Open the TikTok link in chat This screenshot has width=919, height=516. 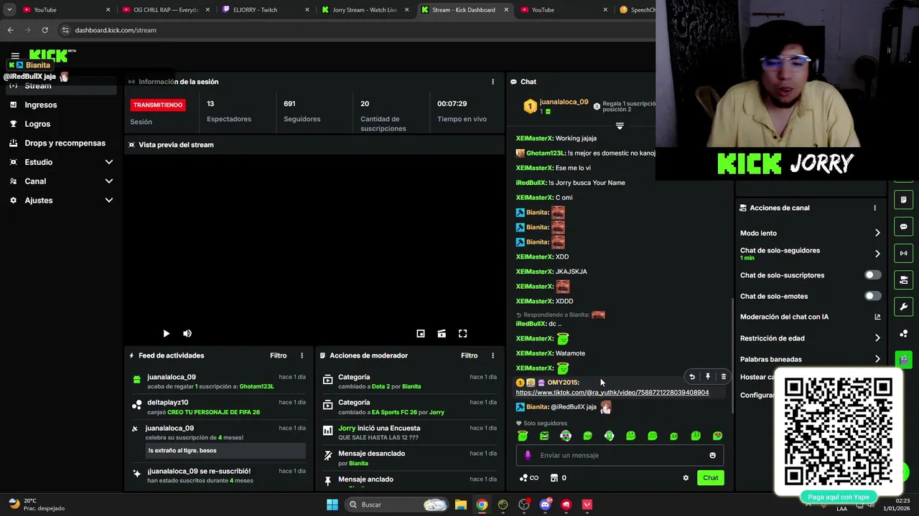click(612, 393)
